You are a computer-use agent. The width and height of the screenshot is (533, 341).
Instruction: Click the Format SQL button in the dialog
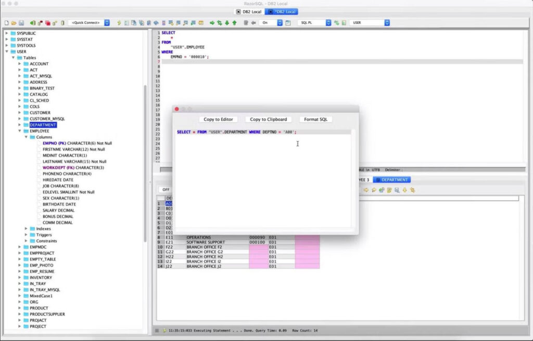coord(316,119)
